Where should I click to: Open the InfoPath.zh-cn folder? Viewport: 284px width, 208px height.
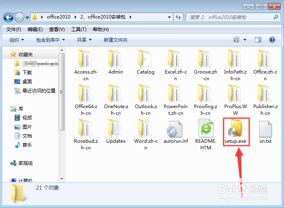tap(235, 65)
